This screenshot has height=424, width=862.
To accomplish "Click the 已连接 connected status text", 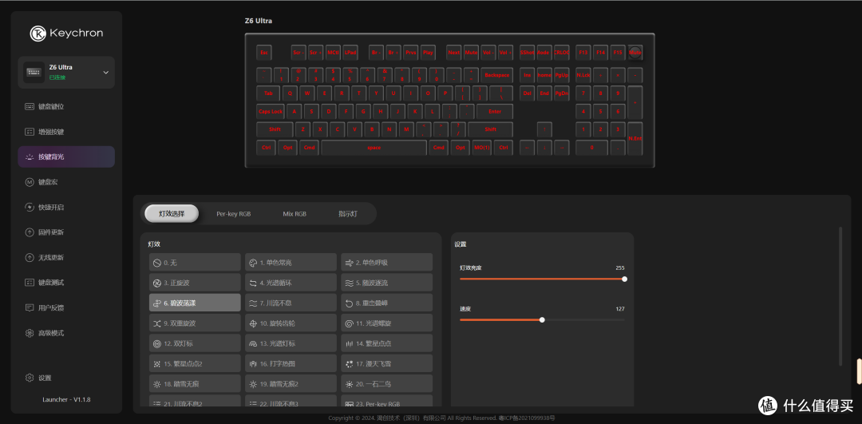I will 57,77.
